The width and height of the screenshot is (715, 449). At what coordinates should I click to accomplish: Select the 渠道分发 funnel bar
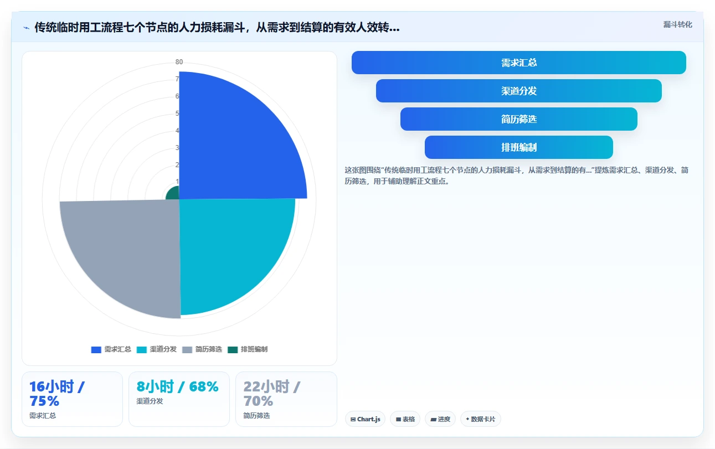click(x=519, y=91)
